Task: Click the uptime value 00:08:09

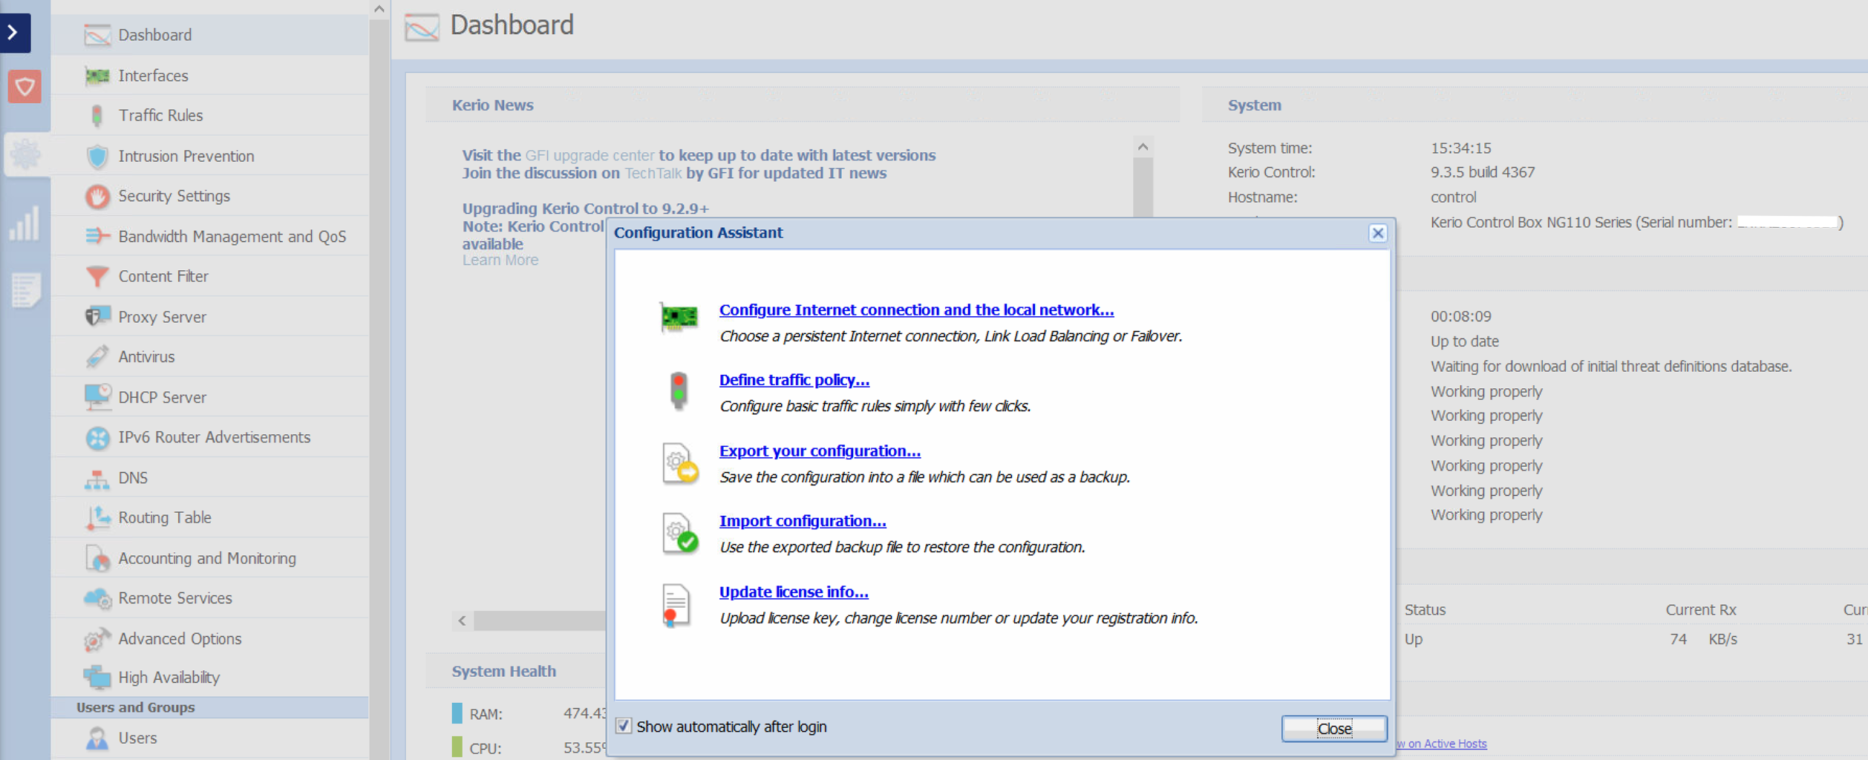Action: (x=1460, y=317)
